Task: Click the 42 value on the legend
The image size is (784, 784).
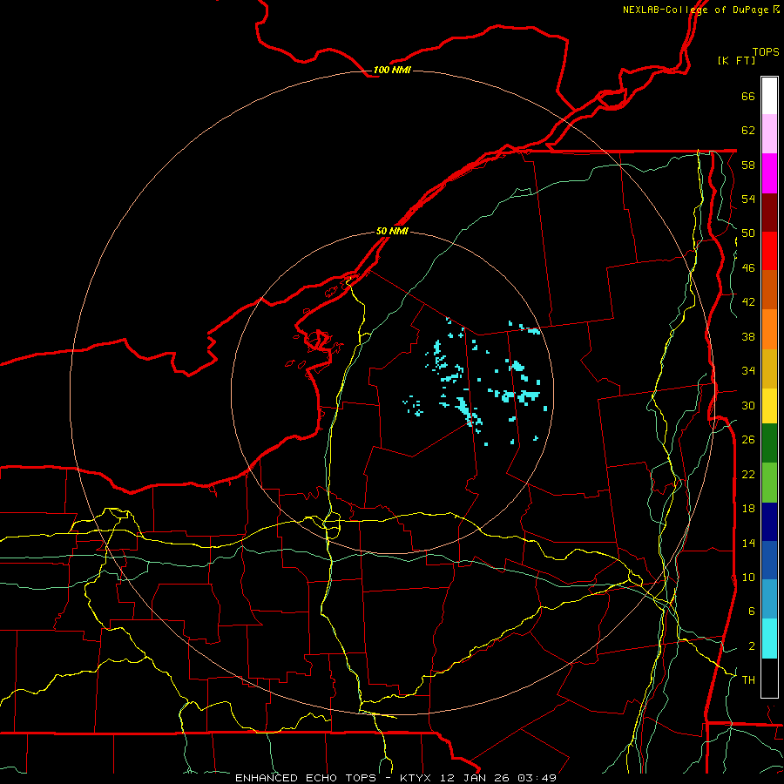Action: [748, 302]
